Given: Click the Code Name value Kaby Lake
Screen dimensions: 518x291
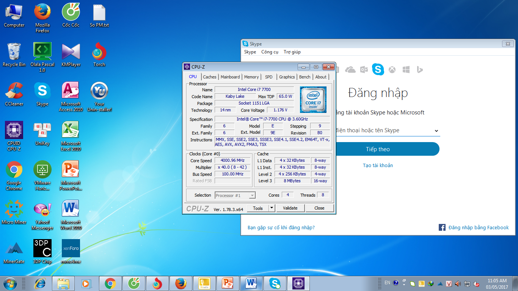Looking at the screenshot, I should click(x=235, y=96).
